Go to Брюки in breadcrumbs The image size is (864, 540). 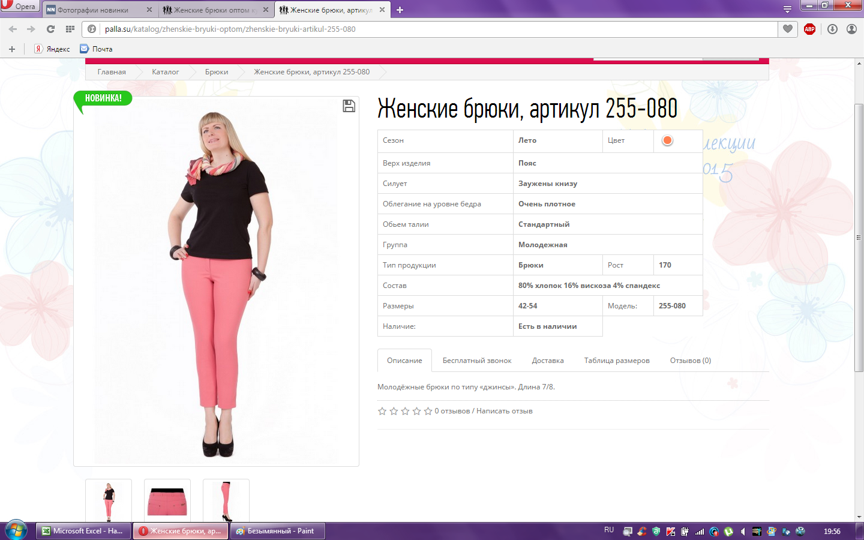click(217, 72)
